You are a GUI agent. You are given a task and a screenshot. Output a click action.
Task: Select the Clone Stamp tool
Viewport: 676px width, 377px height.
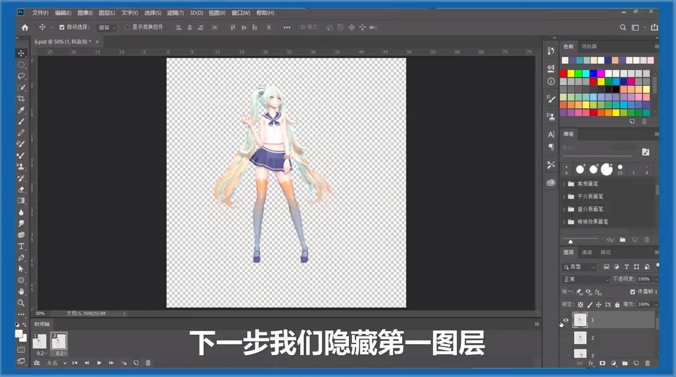click(21, 167)
